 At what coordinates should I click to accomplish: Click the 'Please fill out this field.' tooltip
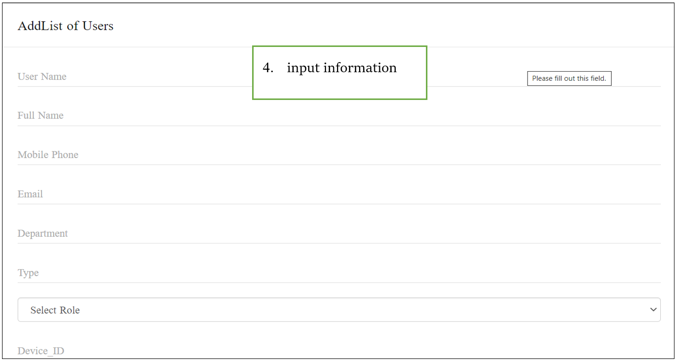(569, 79)
